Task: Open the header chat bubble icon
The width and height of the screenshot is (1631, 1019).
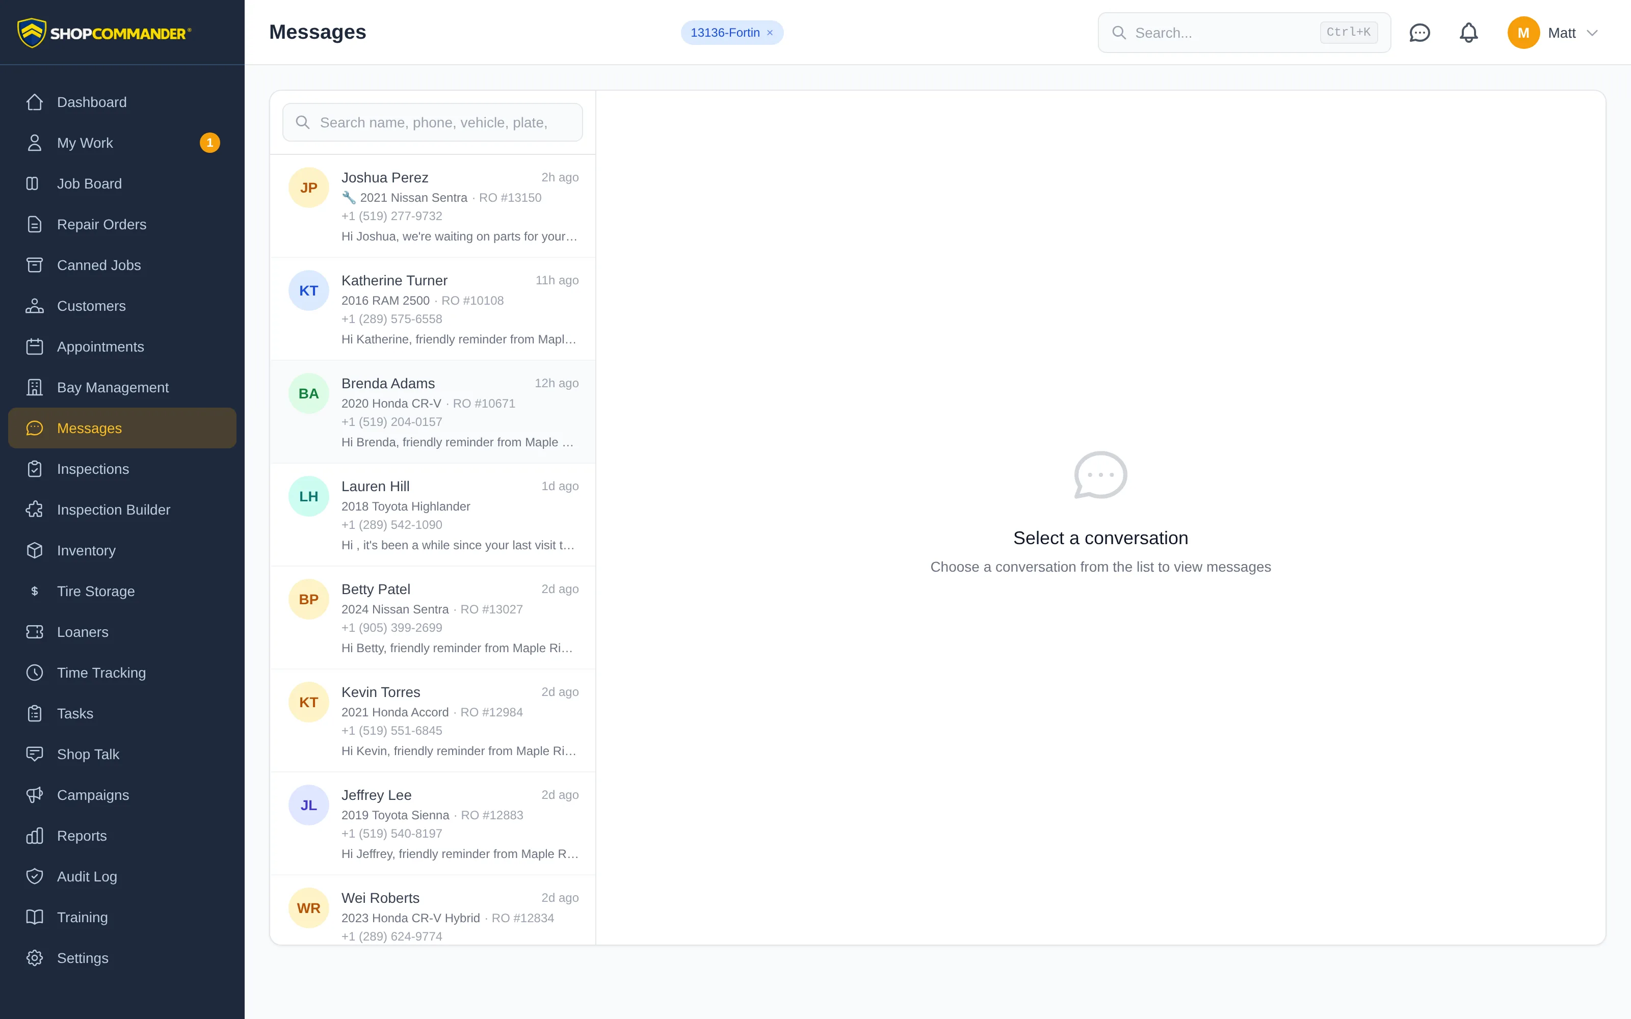Action: (x=1419, y=32)
